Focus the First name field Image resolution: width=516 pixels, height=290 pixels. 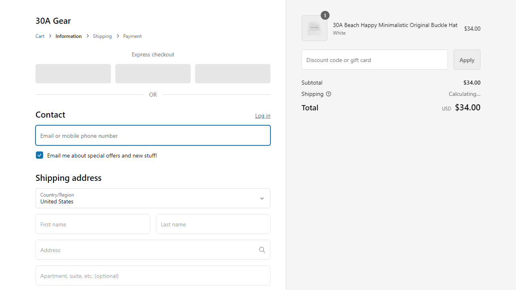pyautogui.click(x=93, y=224)
